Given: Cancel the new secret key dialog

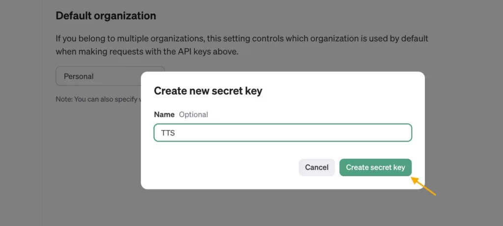Looking at the screenshot, I should click(316, 167).
